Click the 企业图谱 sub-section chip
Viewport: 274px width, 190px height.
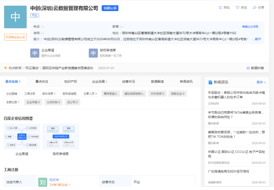(12, 93)
